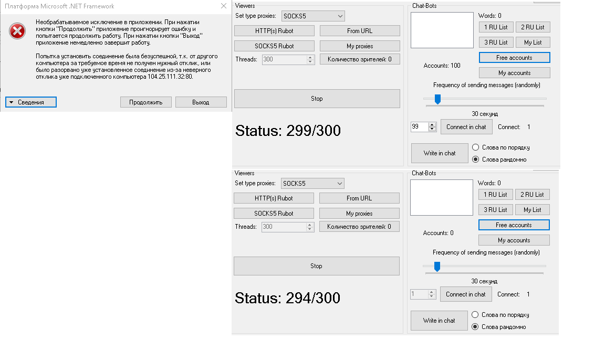Click the bottom Connect in chat button
605x340 pixels.
point(466,294)
